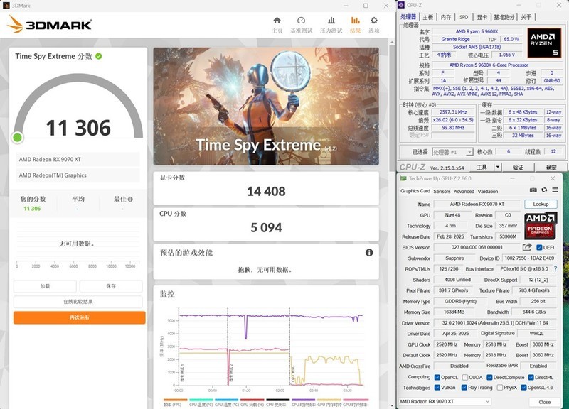Toggle the OpenCL checkbox in GPU-Z
This screenshot has height=409, width=569.
point(437,376)
